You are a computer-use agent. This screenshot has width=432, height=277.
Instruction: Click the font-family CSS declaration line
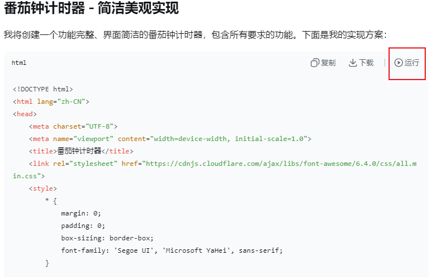(x=172, y=250)
